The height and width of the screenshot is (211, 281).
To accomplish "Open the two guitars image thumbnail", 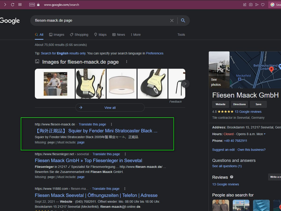I will click(91, 84).
